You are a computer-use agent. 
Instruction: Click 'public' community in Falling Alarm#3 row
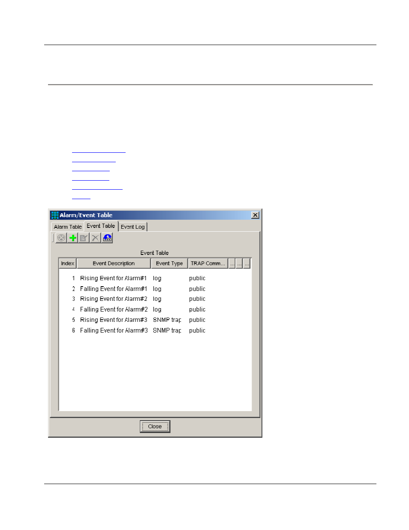197,330
